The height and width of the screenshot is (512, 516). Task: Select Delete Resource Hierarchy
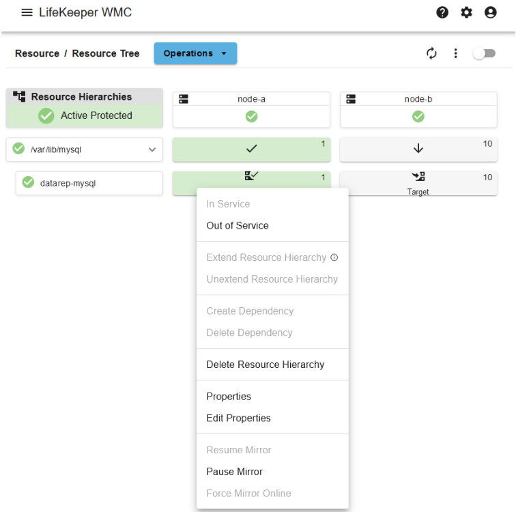[x=265, y=365]
